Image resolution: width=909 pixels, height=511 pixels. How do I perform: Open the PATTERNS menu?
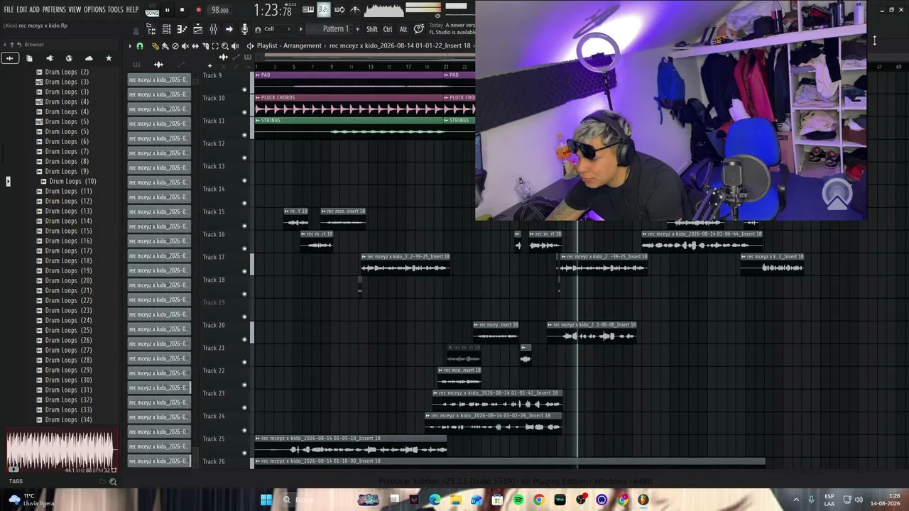(54, 10)
